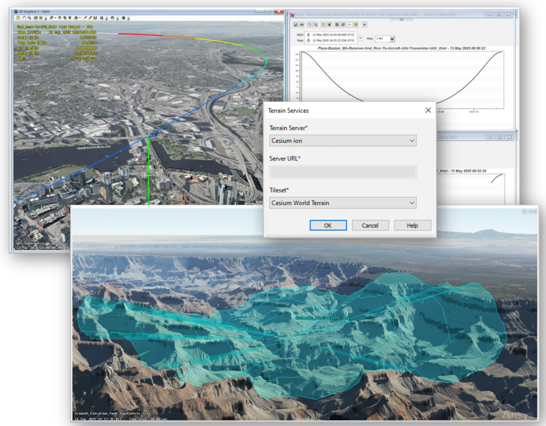546x426 pixels.
Task: Click the first icon in 3D Graphics toolbar
Action: click(18, 18)
